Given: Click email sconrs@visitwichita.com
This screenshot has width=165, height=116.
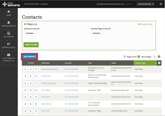Looking at the screenshot, I should point(121,76).
